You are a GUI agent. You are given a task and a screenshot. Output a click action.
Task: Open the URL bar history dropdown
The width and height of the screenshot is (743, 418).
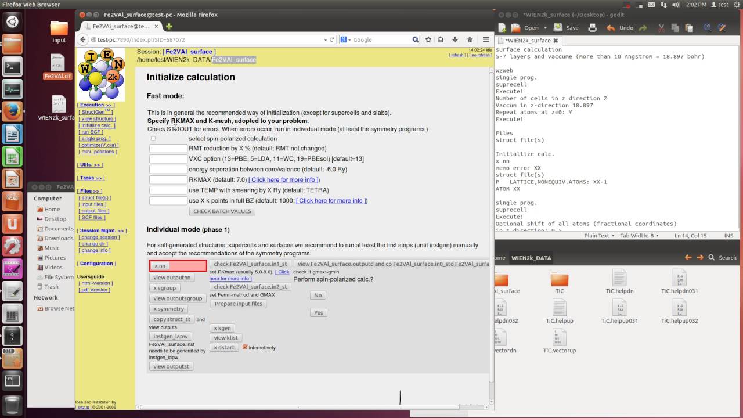pyautogui.click(x=325, y=39)
